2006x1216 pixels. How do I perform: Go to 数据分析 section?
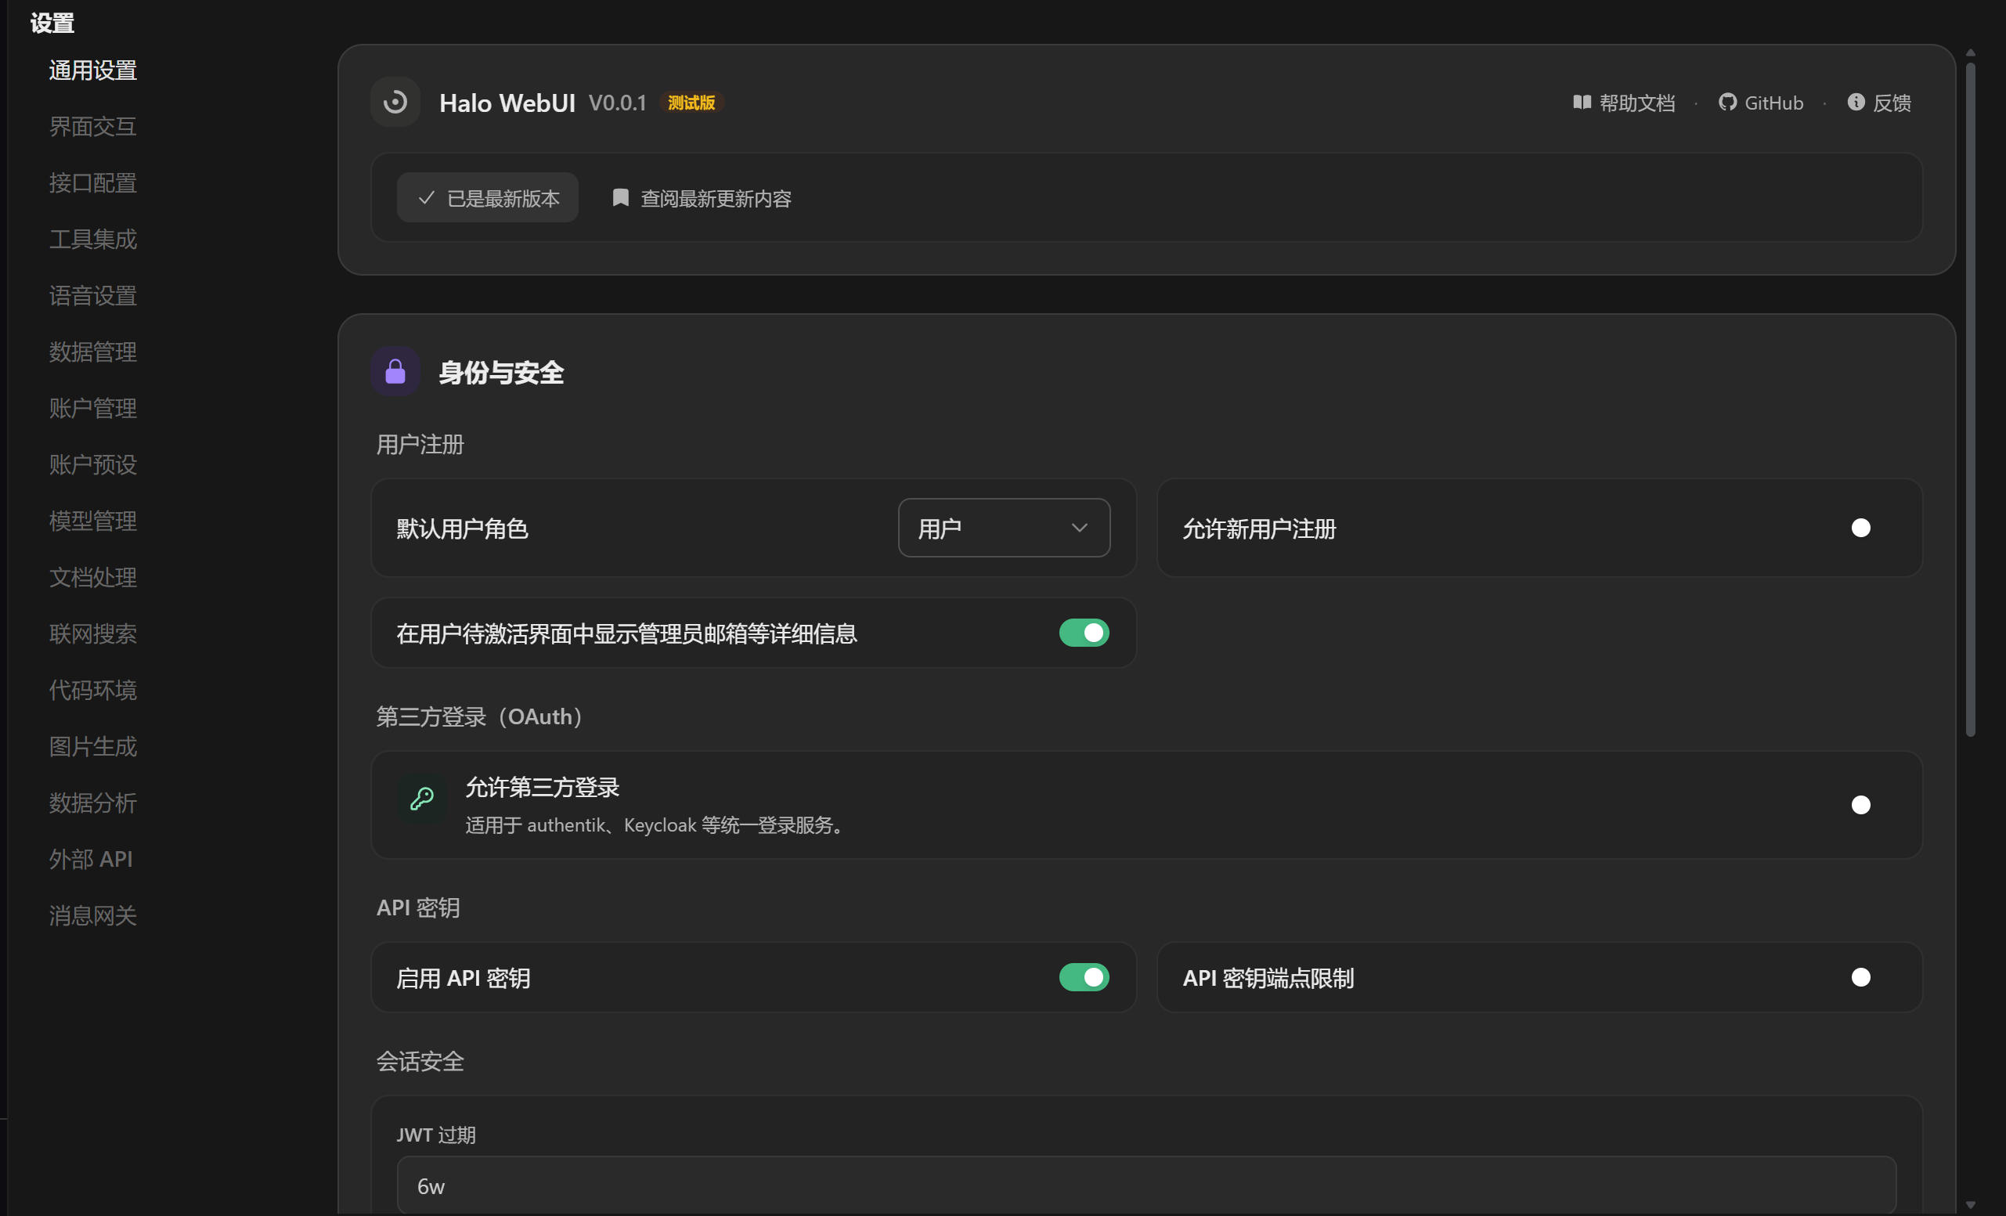(x=93, y=803)
